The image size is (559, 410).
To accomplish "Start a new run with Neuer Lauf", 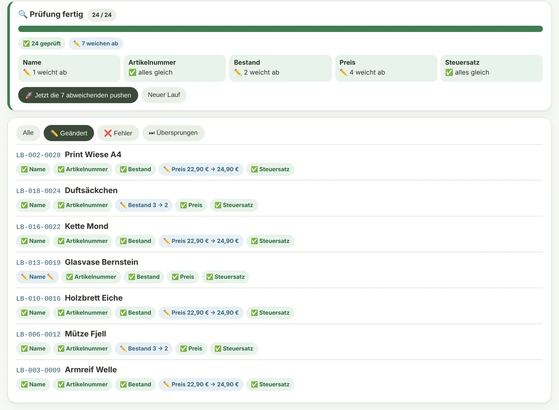I will click(x=164, y=95).
